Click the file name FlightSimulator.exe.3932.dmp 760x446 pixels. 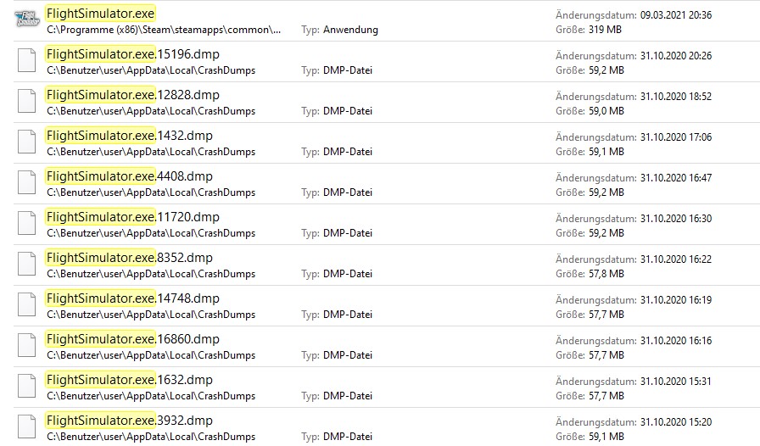(130, 421)
